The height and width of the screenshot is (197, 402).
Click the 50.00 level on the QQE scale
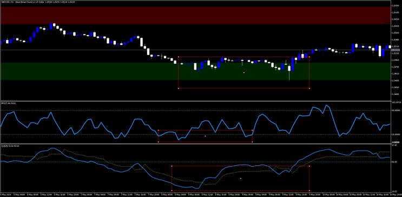pyautogui.click(x=395, y=162)
